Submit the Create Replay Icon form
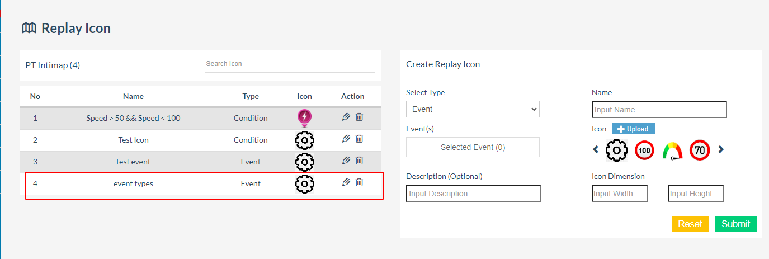 coord(735,224)
